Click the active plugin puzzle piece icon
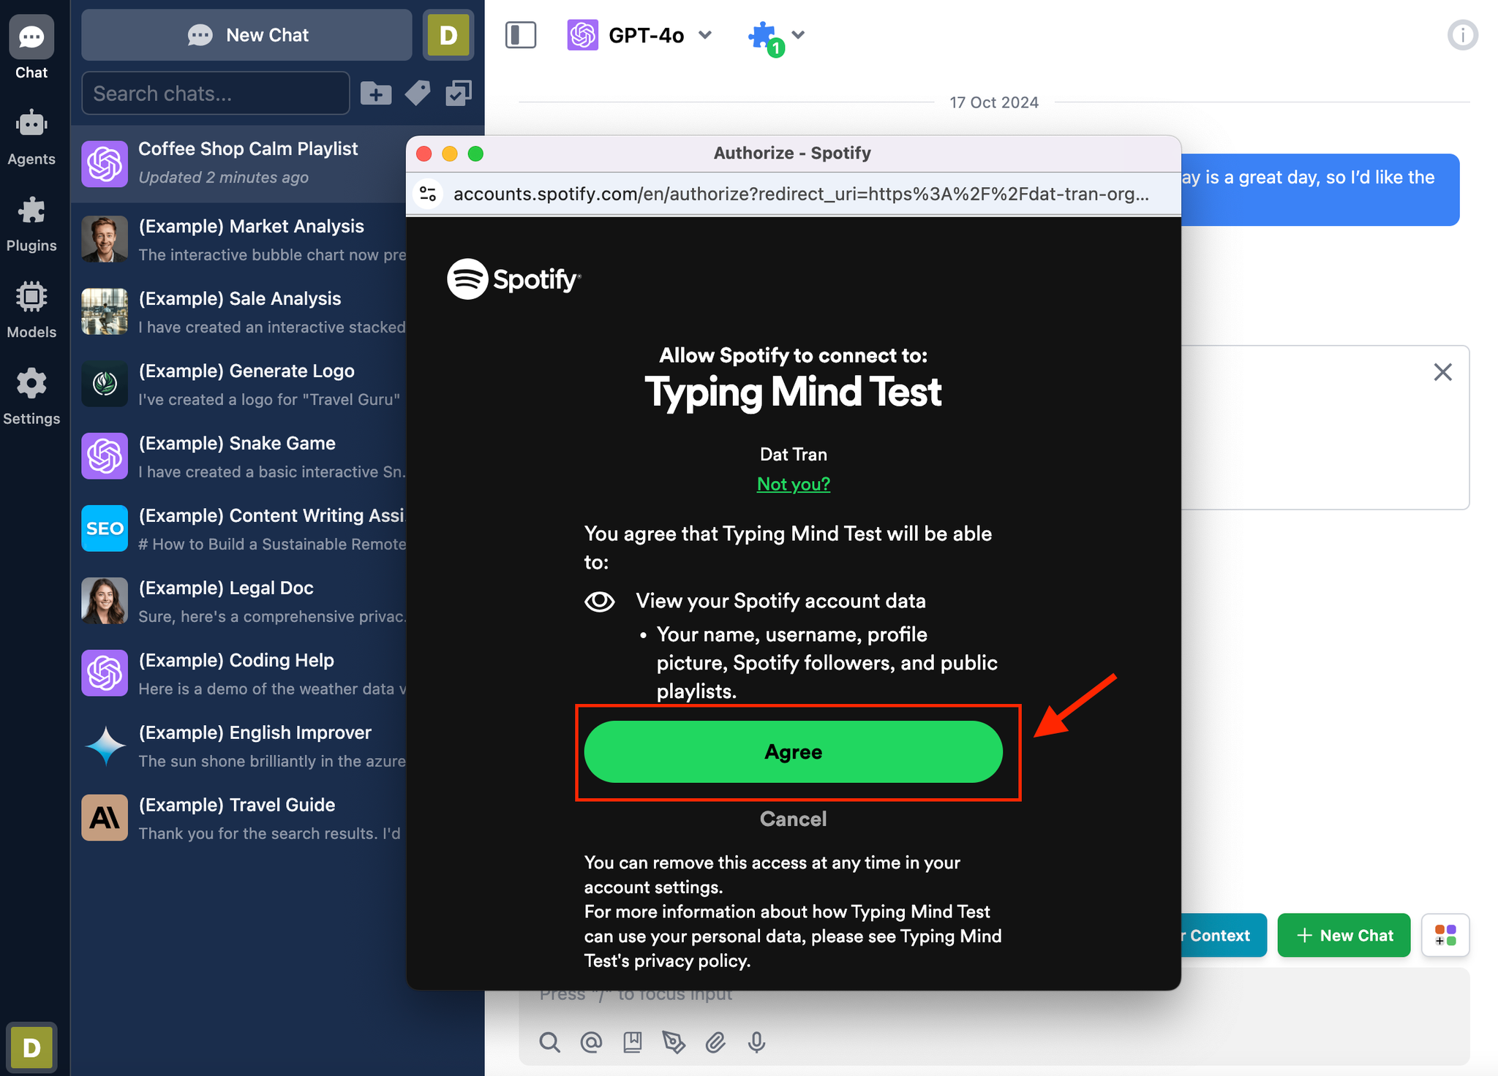 click(761, 33)
